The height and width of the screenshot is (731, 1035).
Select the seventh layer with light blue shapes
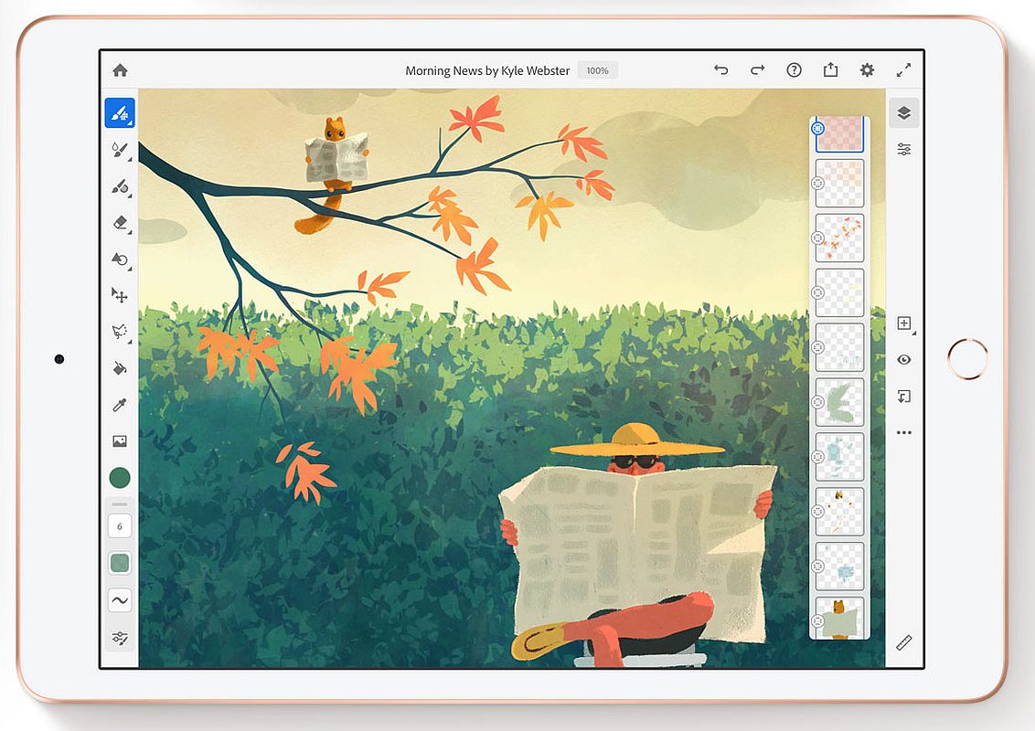pos(839,457)
